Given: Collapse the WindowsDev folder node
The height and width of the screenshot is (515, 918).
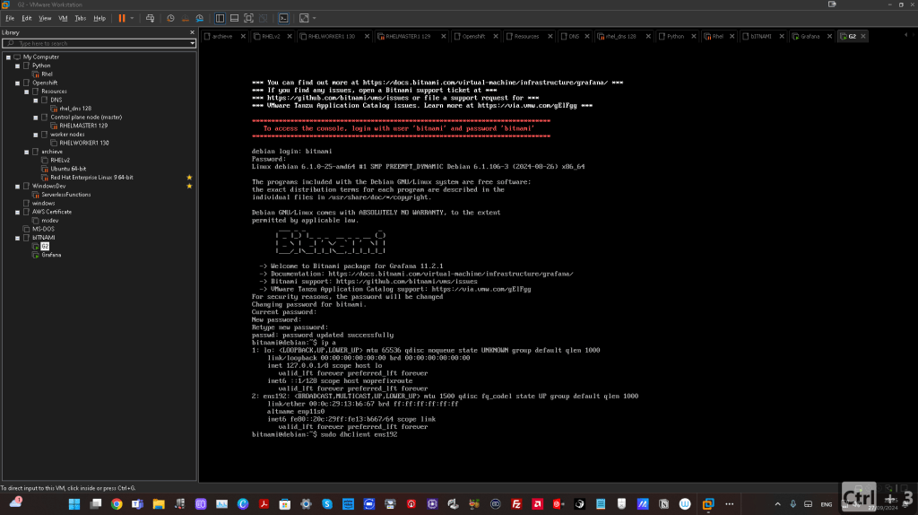Looking at the screenshot, I should pos(18,187).
